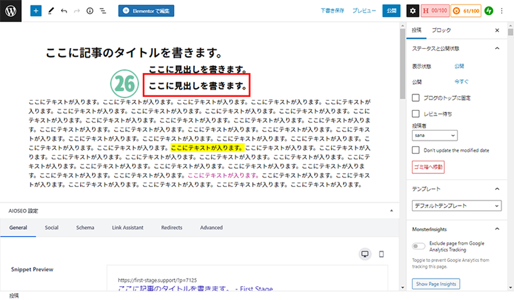Toggle the settings gear icon
514x300 pixels.
pyautogui.click(x=413, y=11)
